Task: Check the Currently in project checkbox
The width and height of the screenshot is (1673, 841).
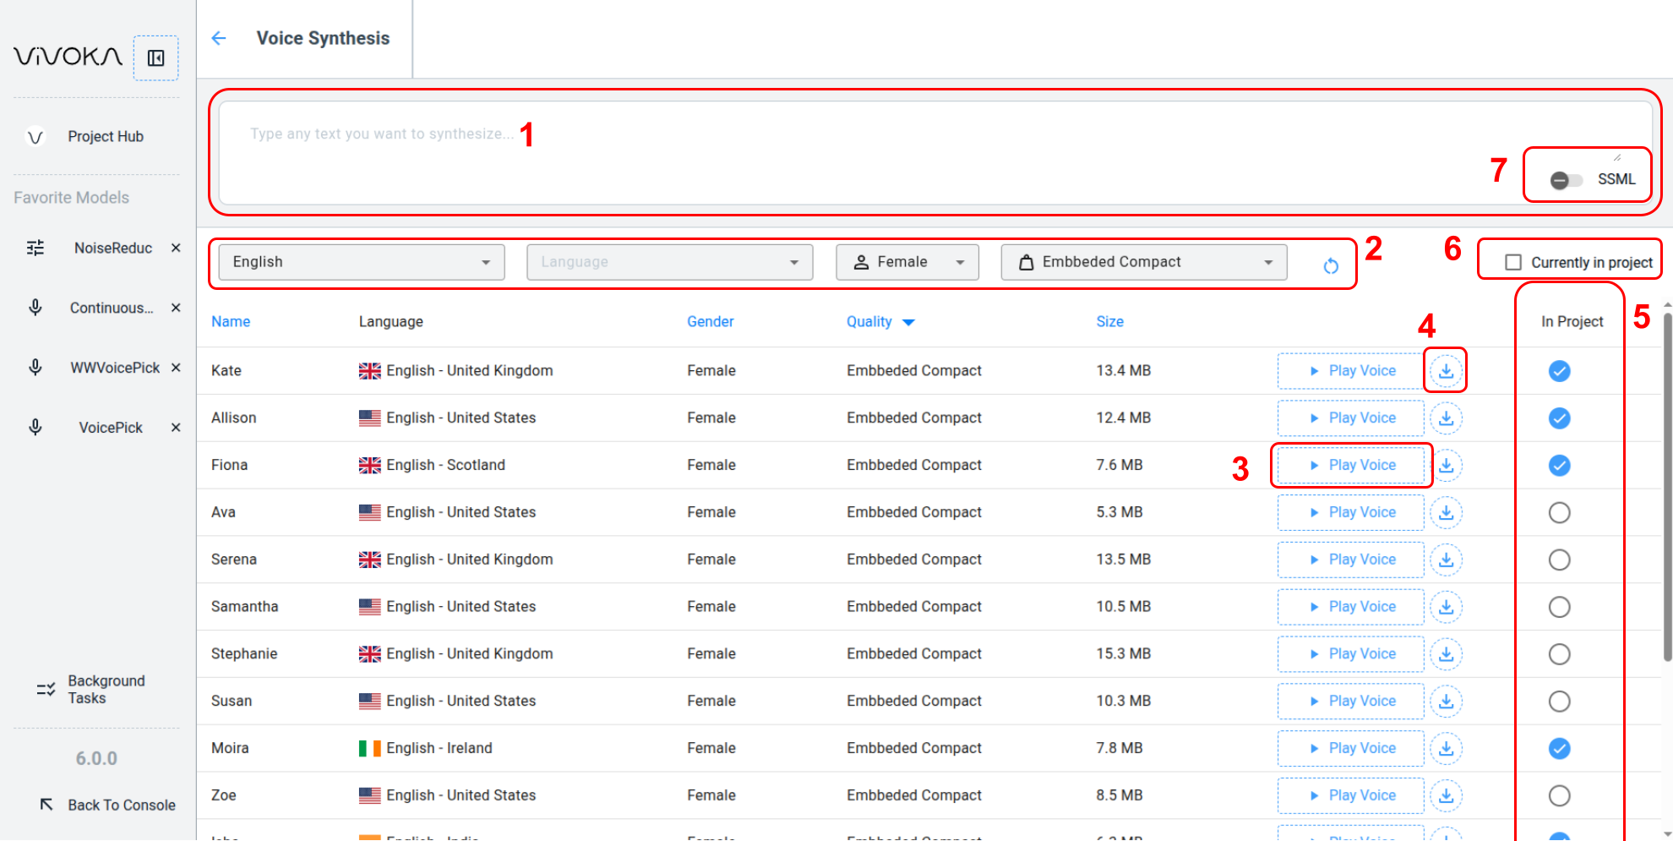Action: pyautogui.click(x=1513, y=263)
